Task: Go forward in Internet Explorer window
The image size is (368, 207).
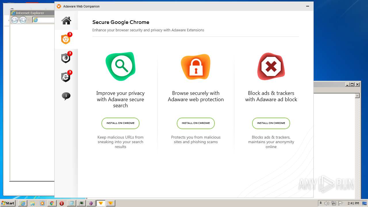Action: coord(23,20)
